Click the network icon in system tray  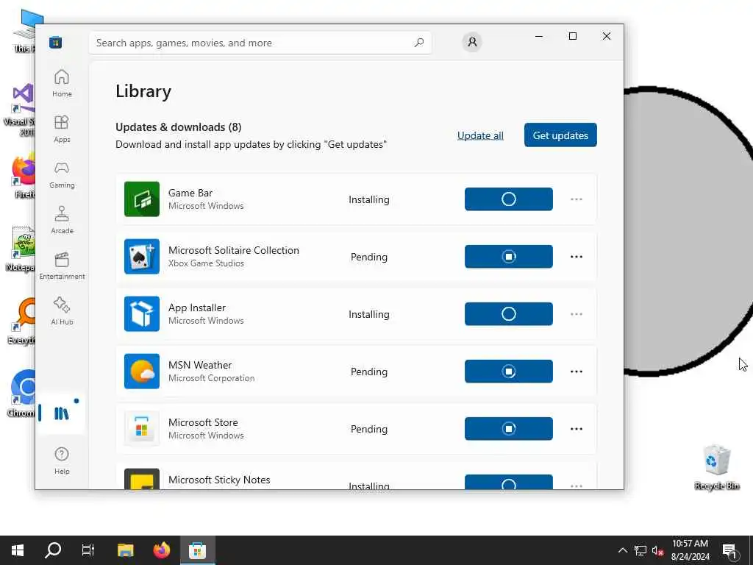click(640, 550)
